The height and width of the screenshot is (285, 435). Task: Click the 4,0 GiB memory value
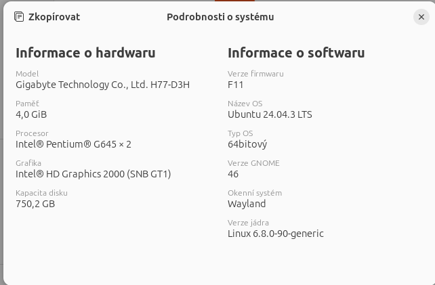pos(31,114)
